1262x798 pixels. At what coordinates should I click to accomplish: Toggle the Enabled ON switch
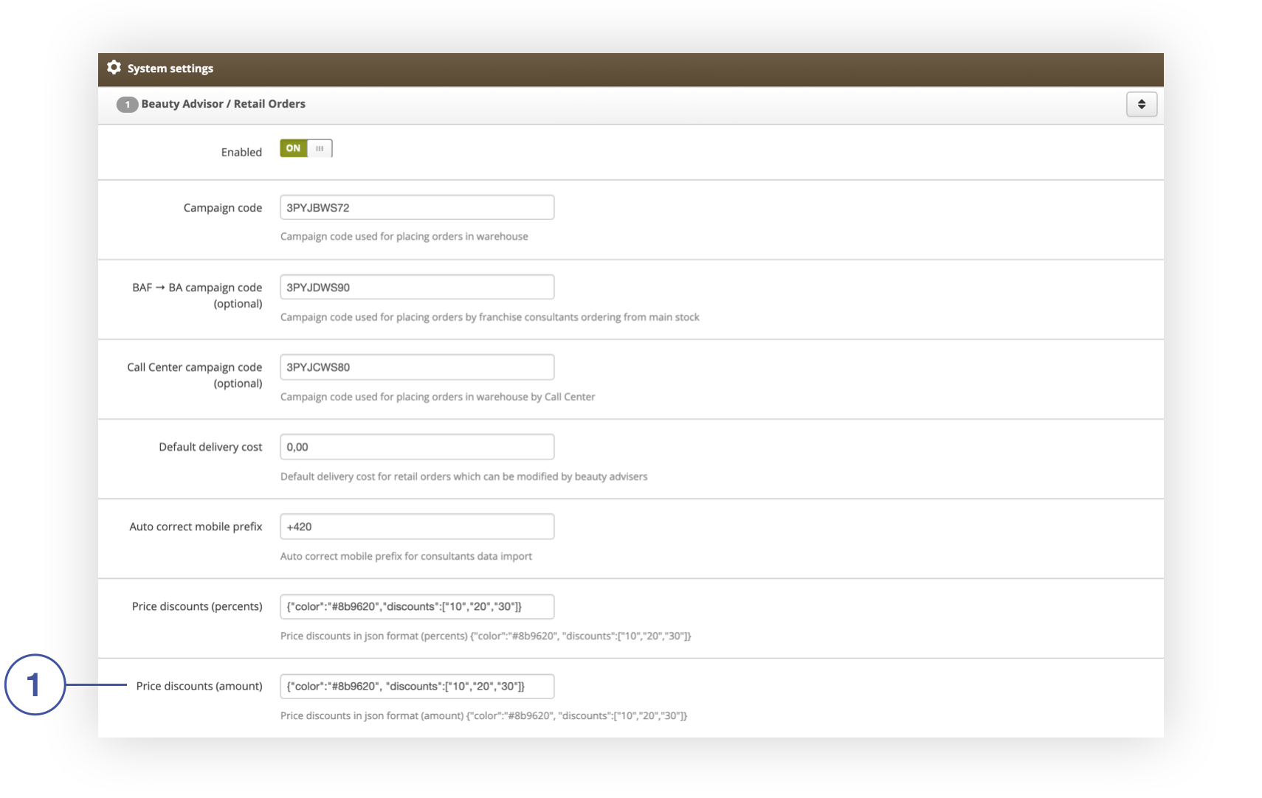coord(306,148)
